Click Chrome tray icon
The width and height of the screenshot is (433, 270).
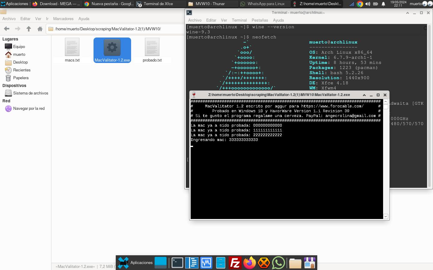(x=360, y=4)
